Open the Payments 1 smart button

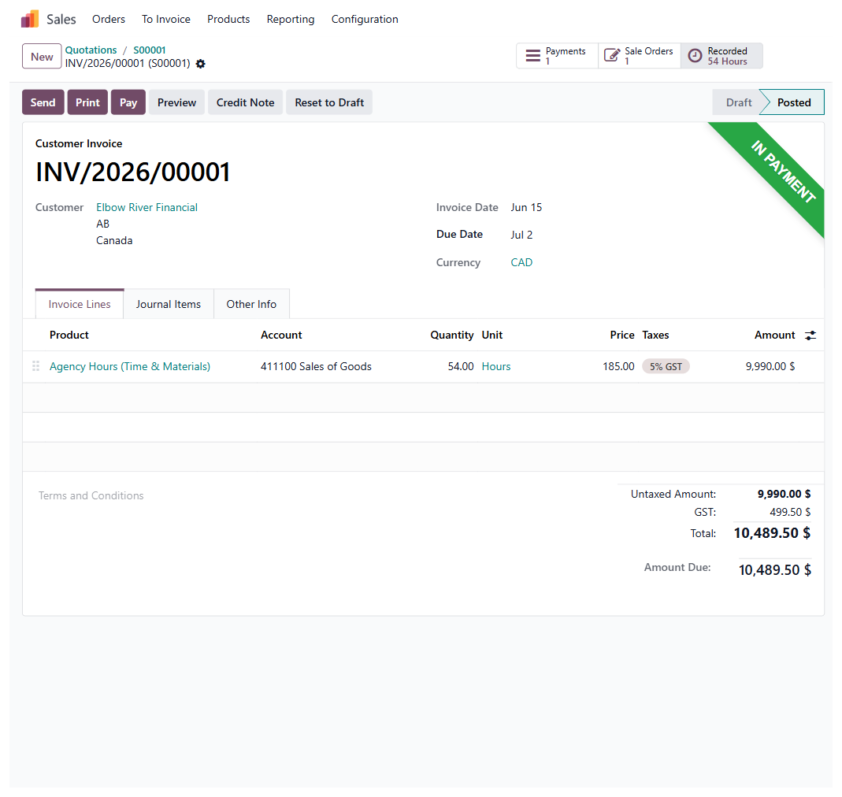557,56
